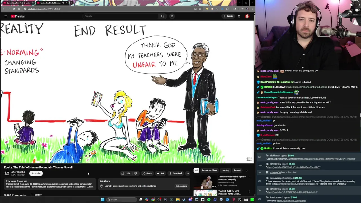Open Ticklerton's tipped youtu.be link

329,159
